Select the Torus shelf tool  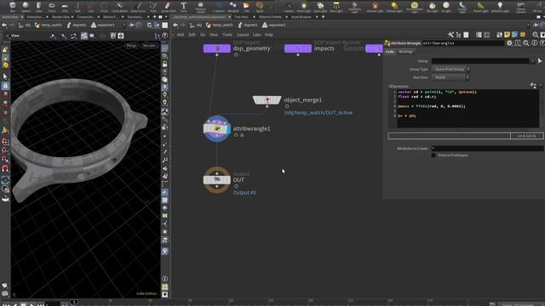click(x=51, y=6)
